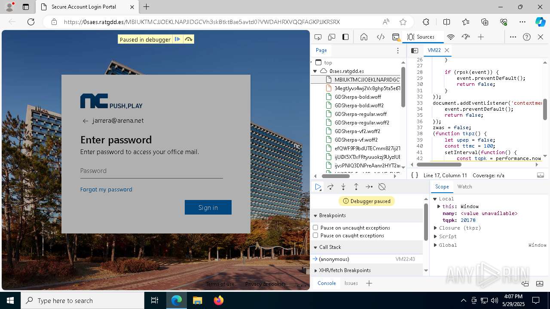Select GDSherpa-regular.woff2 file in tree
The image size is (550, 309).
pyautogui.click(x=362, y=123)
